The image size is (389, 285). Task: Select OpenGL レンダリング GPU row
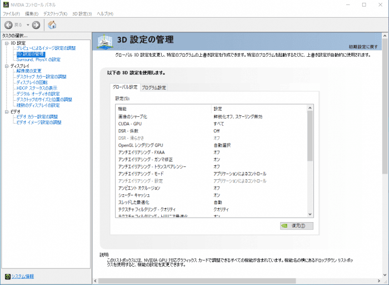[x=211, y=145]
